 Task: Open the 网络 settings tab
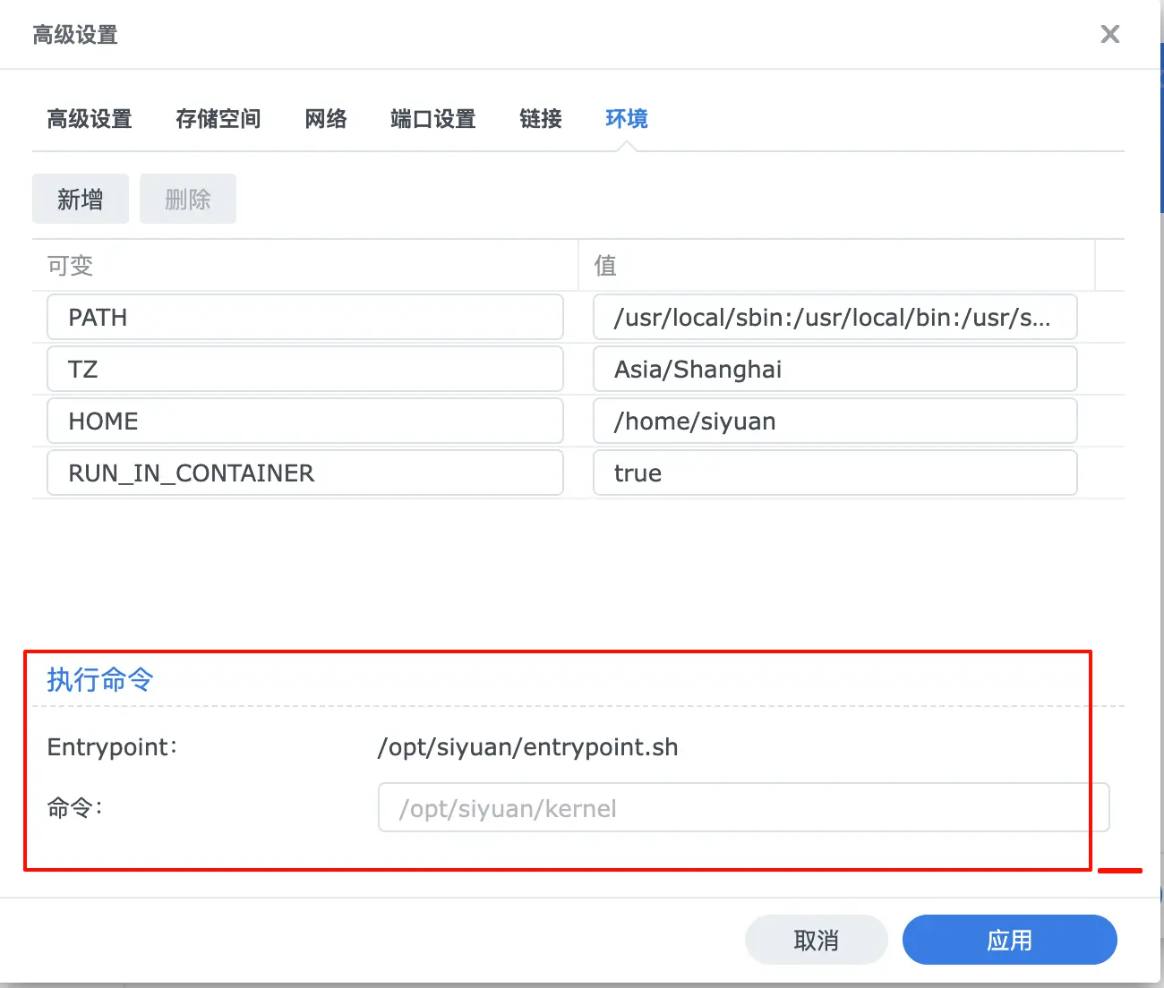tap(326, 119)
